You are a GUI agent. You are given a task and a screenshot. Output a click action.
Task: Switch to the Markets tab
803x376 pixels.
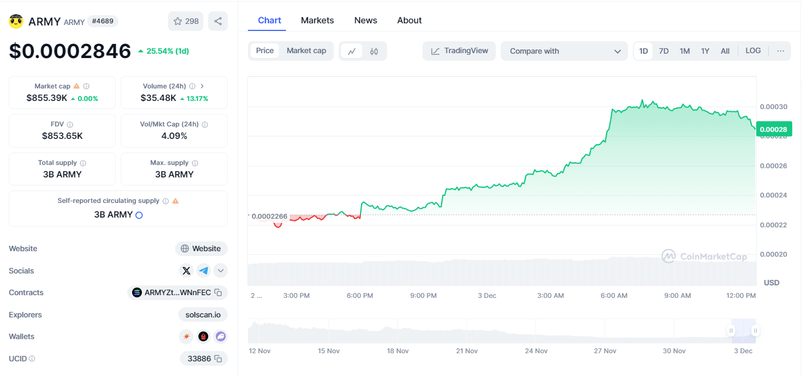[x=318, y=20]
